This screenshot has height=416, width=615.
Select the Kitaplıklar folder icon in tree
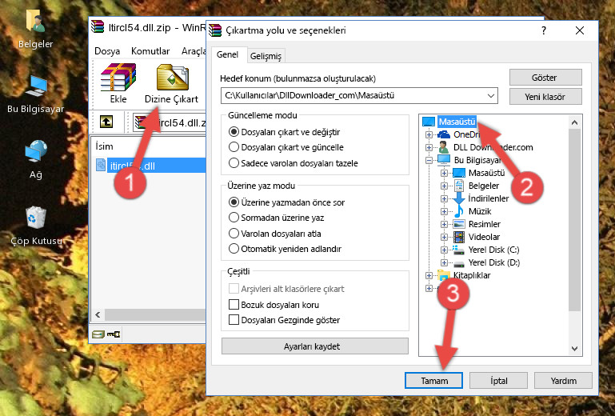pos(444,275)
